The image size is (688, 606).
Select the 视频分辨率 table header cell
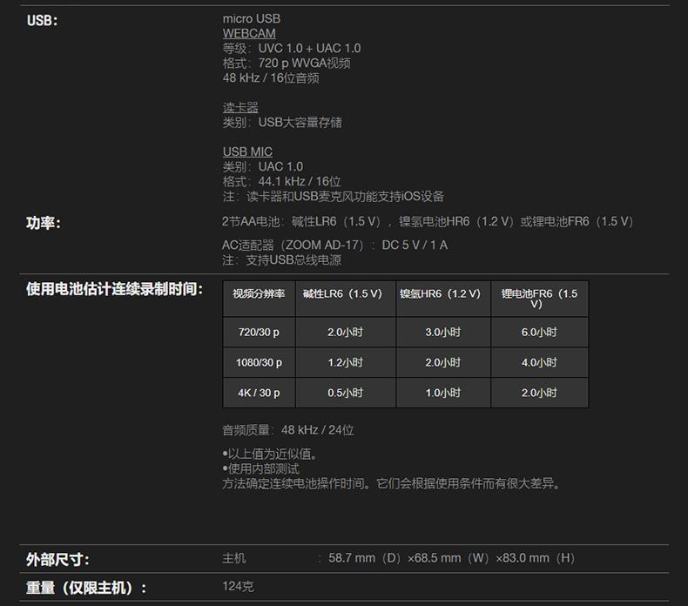pos(259,294)
